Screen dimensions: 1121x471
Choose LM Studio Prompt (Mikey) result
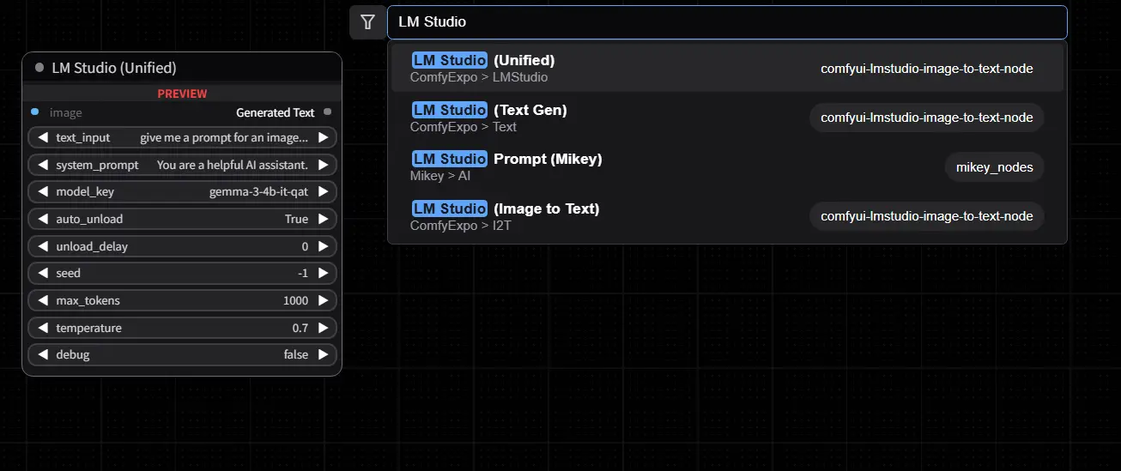727,167
